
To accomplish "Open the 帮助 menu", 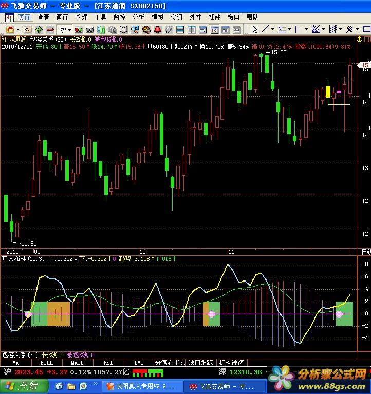I will (x=252, y=17).
